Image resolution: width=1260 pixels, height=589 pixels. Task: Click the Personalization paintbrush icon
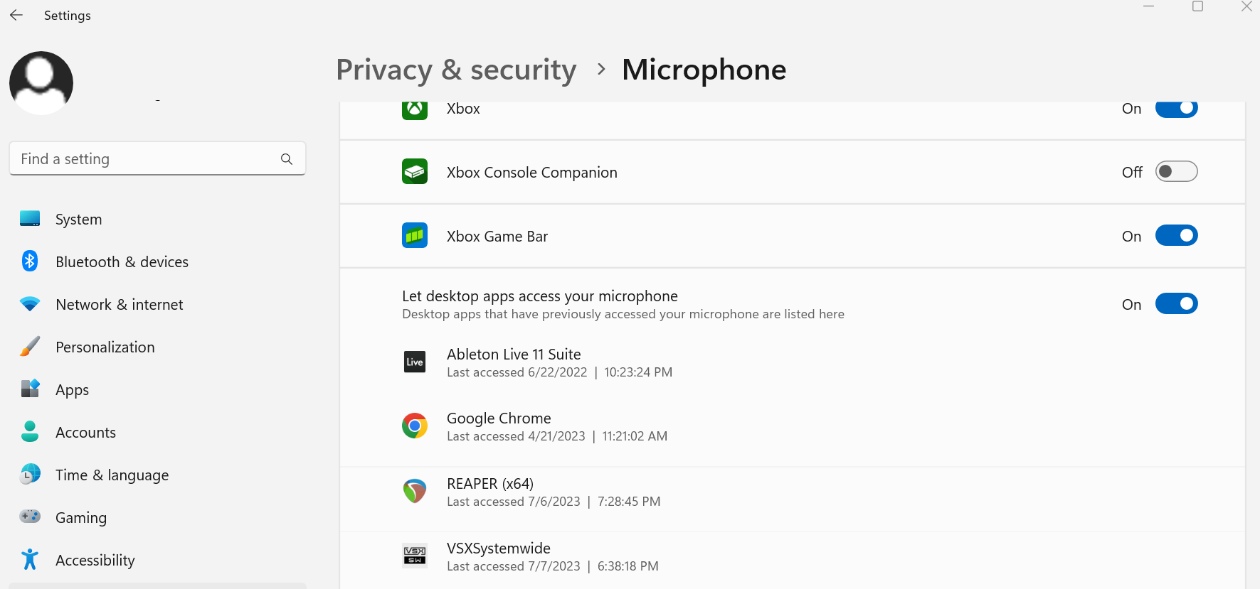coord(30,347)
